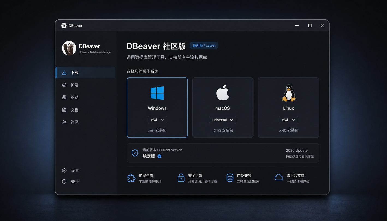The width and height of the screenshot is (387, 221).
Task: Select the Windows download card
Action: [157, 107]
